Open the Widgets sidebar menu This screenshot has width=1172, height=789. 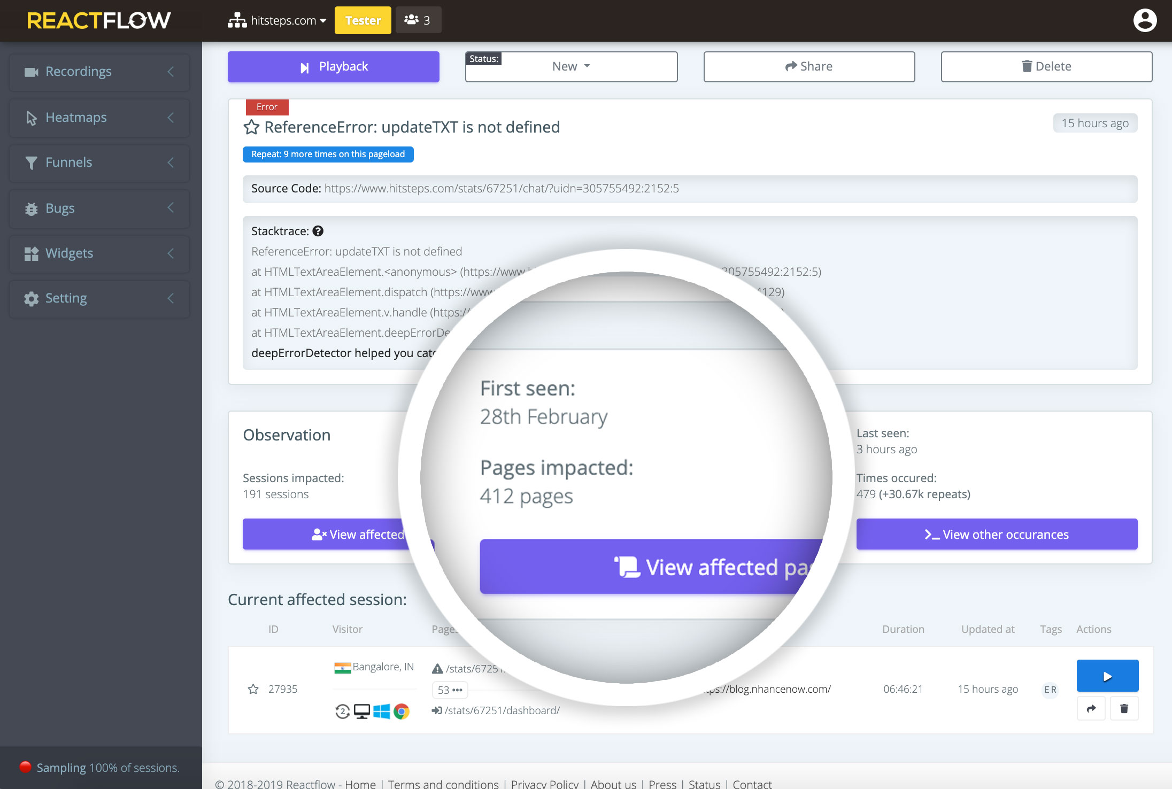pos(99,253)
